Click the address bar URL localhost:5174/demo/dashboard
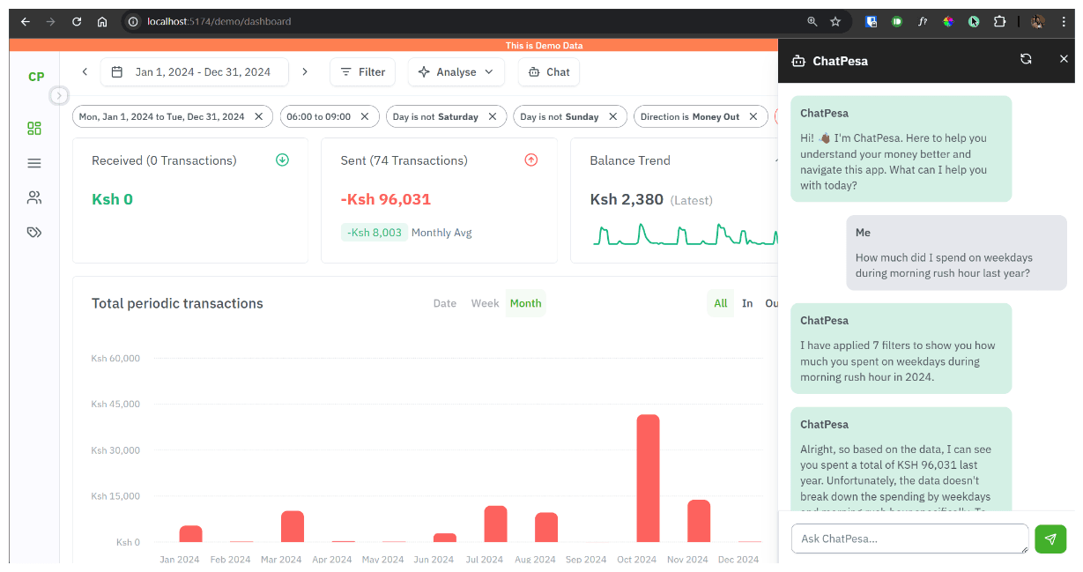1083x572 pixels. point(219,21)
